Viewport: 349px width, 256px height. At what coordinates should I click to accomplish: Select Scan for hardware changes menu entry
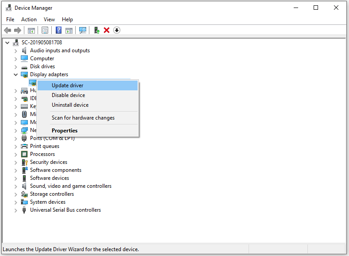click(88, 118)
